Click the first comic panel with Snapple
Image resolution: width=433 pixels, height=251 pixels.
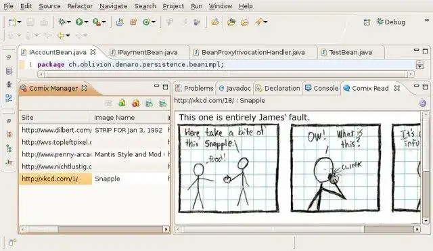[229, 168]
